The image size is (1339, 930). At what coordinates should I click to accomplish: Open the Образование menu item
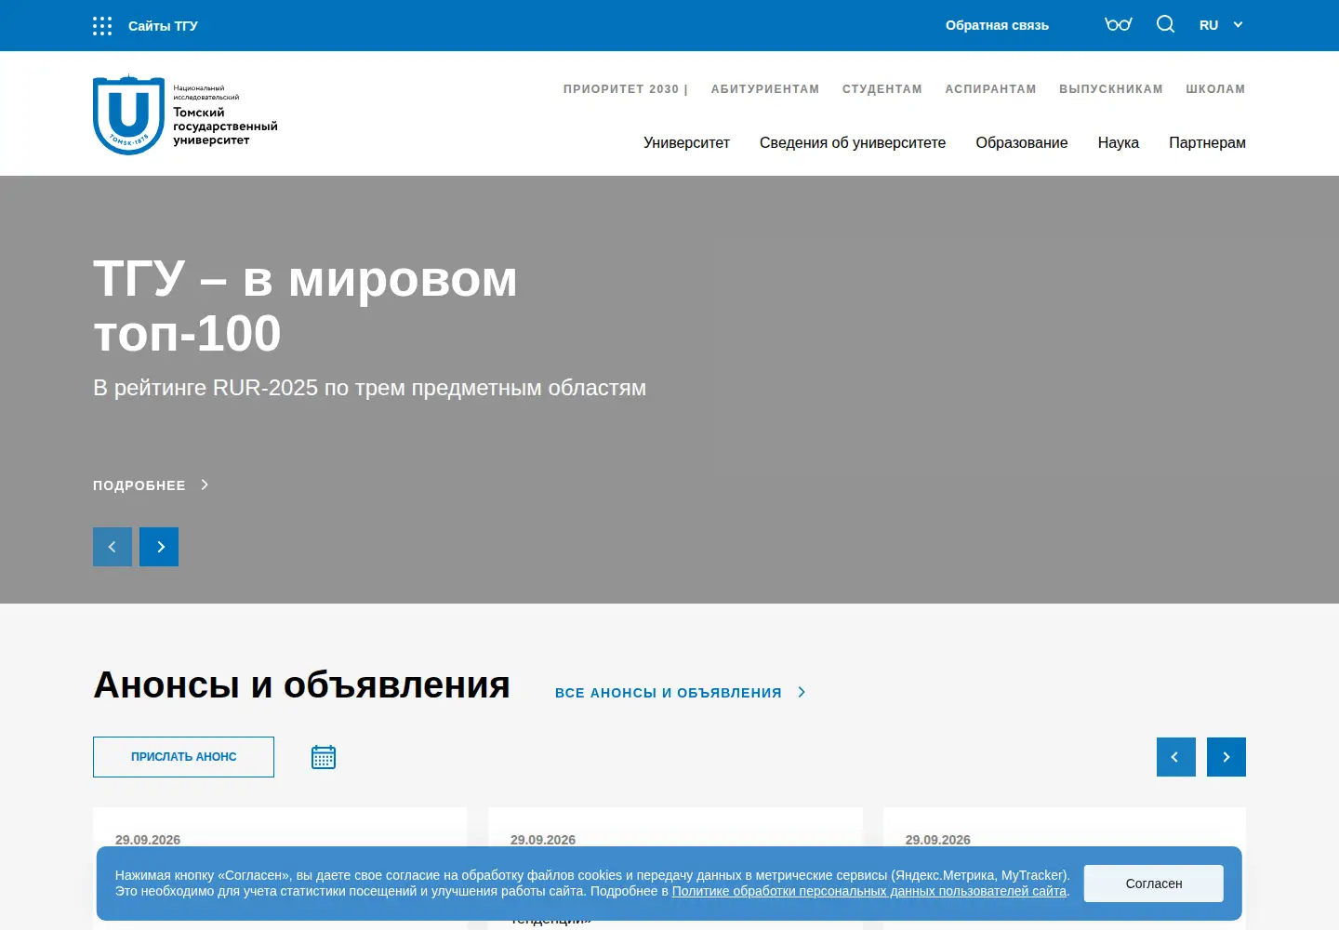[1022, 143]
